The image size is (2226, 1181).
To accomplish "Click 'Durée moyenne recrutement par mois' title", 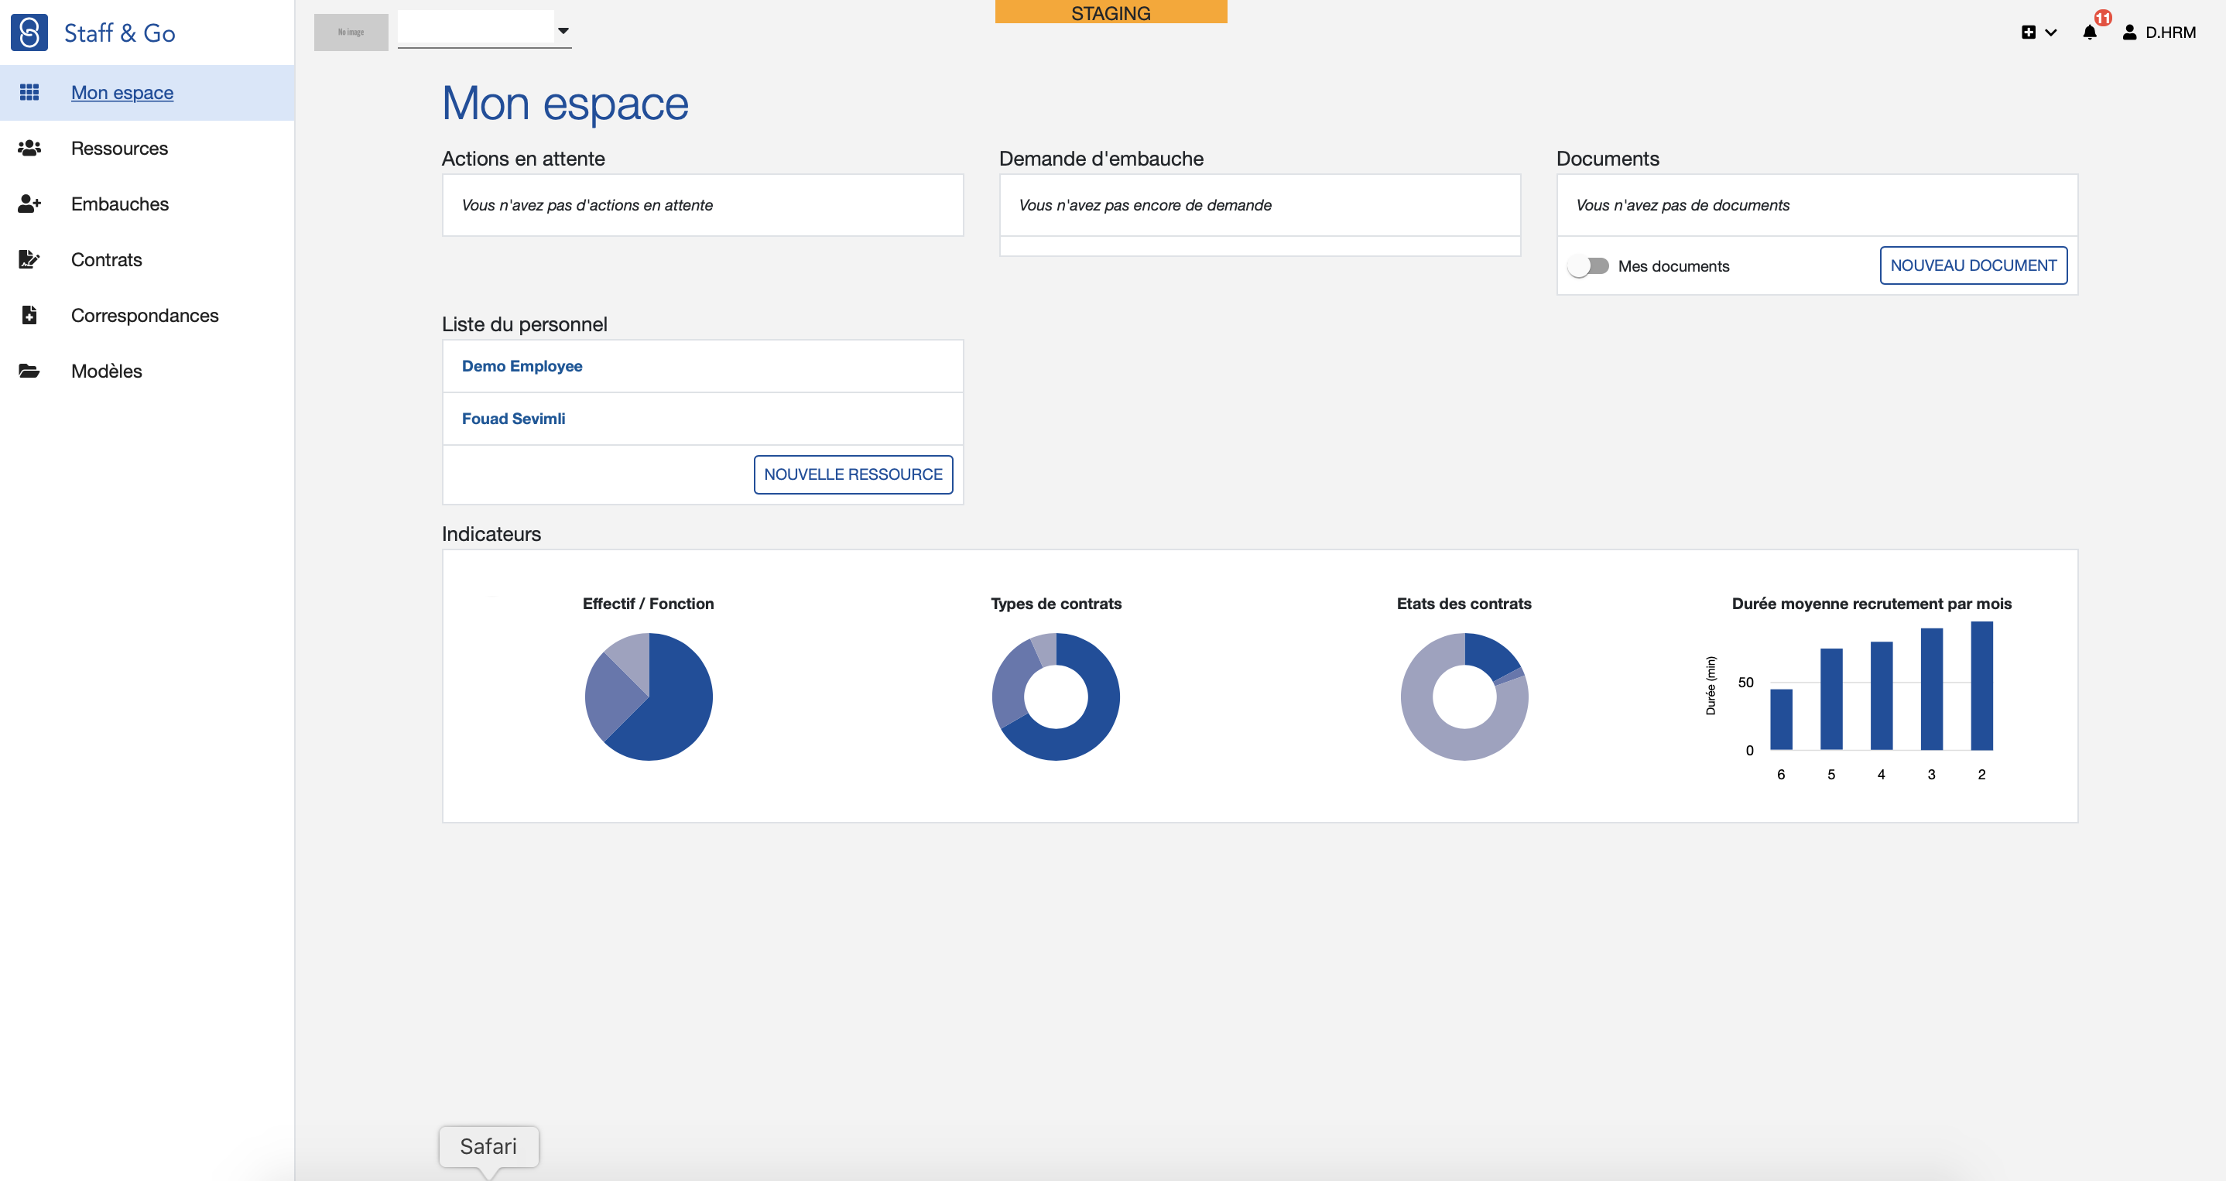I will pos(1872,604).
